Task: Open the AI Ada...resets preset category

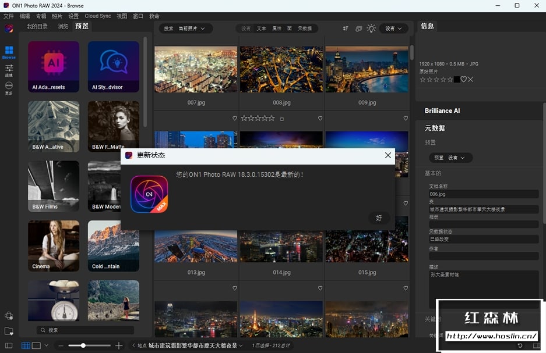Action: 54,67
